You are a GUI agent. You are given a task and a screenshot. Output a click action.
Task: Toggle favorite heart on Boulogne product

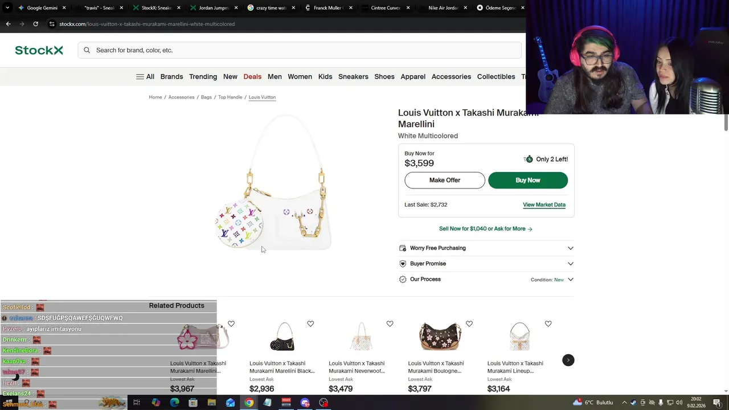[x=469, y=323]
